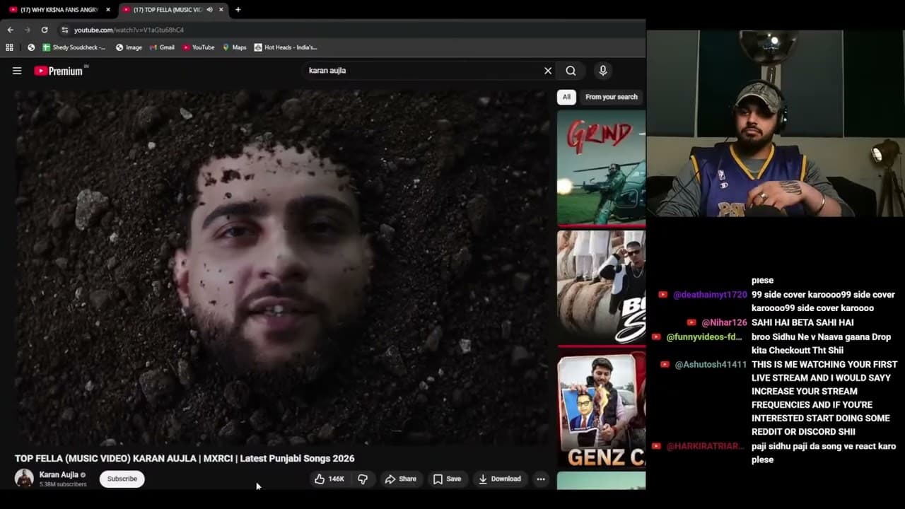Viewport: 905px width, 509px height.
Task: Open Karan Aujla channel avatar
Action: [x=24, y=479]
